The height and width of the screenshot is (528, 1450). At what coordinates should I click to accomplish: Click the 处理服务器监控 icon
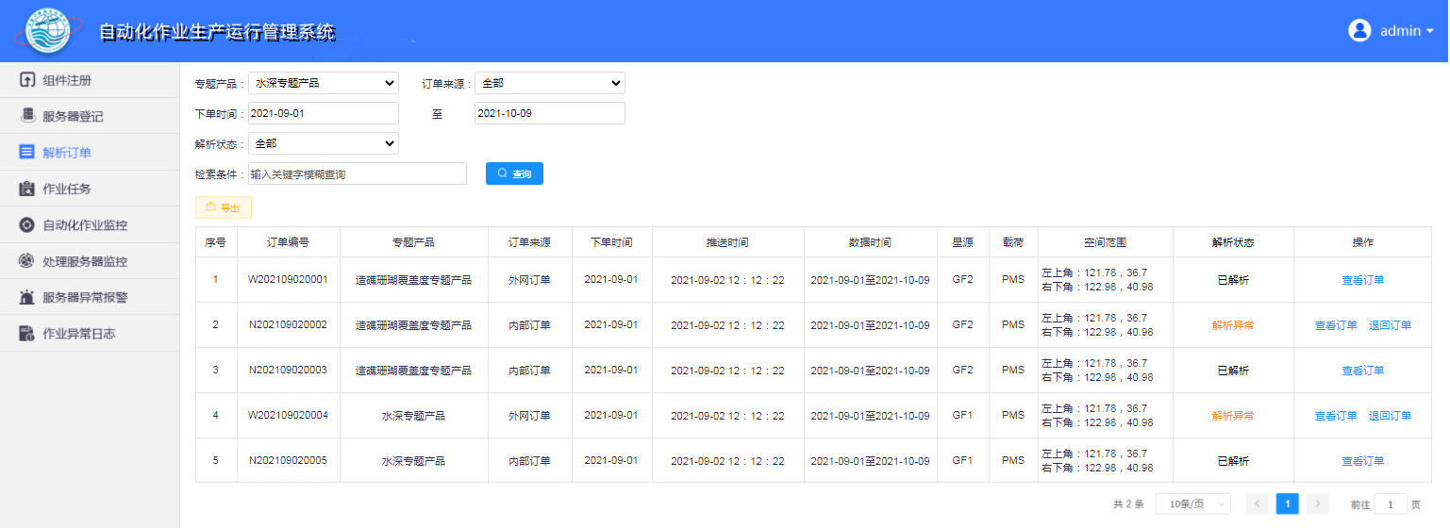[x=27, y=261]
